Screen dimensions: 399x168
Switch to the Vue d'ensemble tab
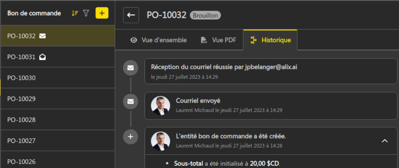pos(158,40)
